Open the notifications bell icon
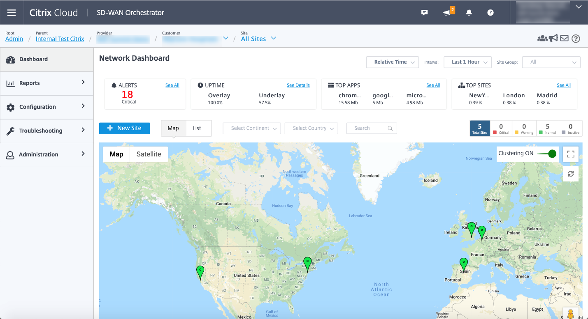 pos(469,13)
